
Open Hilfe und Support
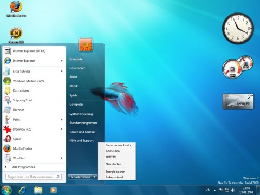point(81,140)
